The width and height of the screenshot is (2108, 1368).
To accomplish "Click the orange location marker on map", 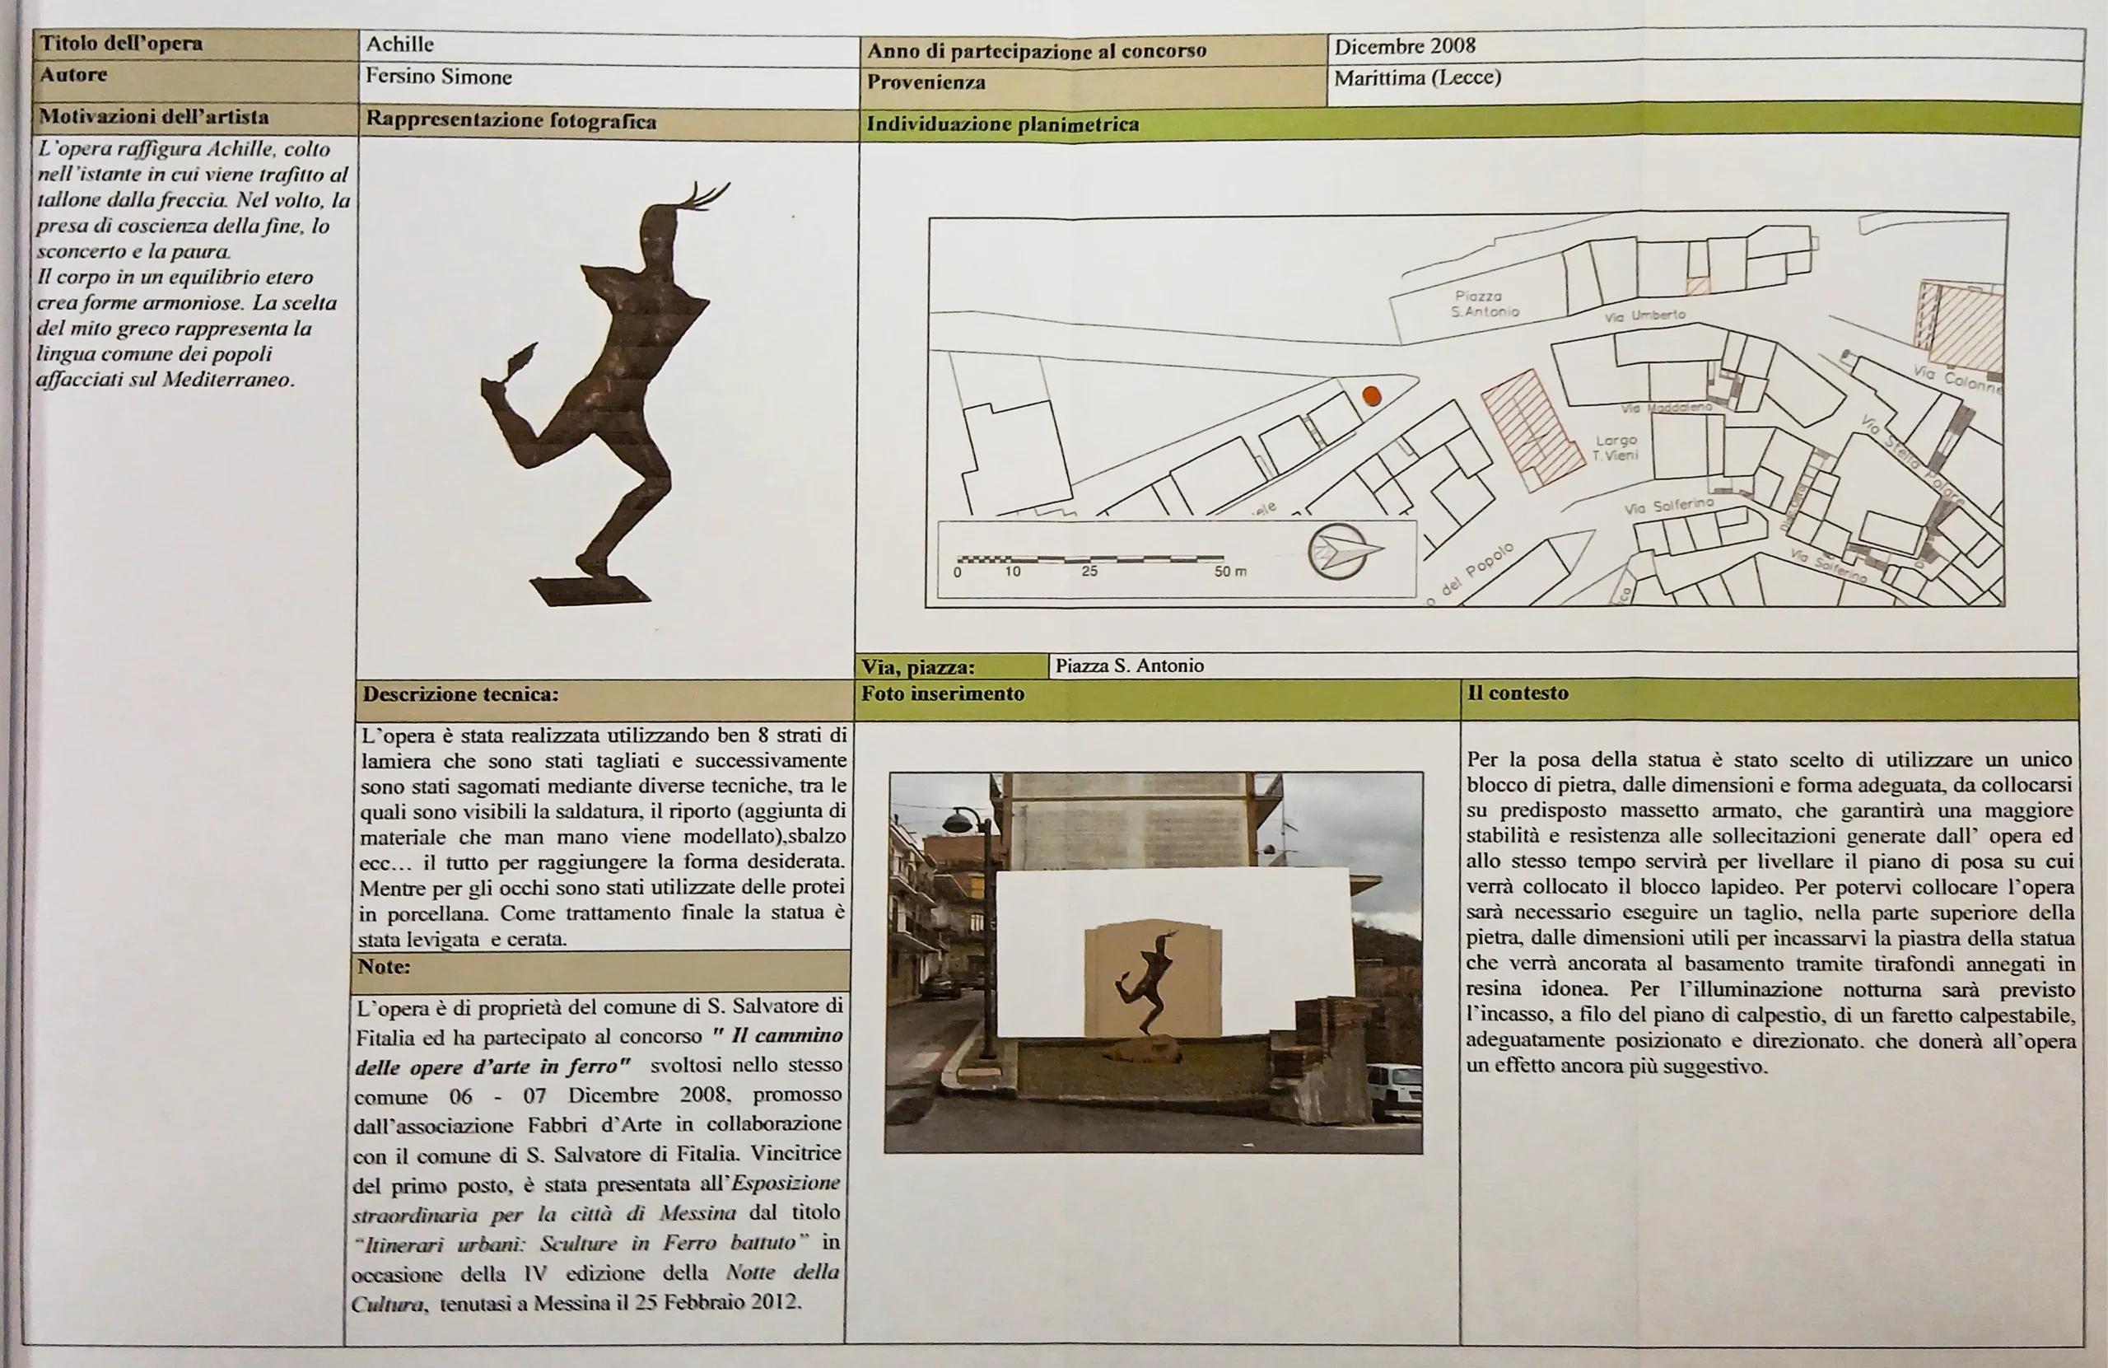I will 1371,396.
